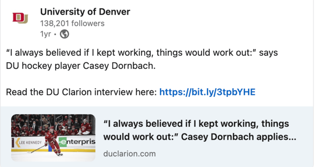Open the Casey Dornbach article headline

click(200, 130)
